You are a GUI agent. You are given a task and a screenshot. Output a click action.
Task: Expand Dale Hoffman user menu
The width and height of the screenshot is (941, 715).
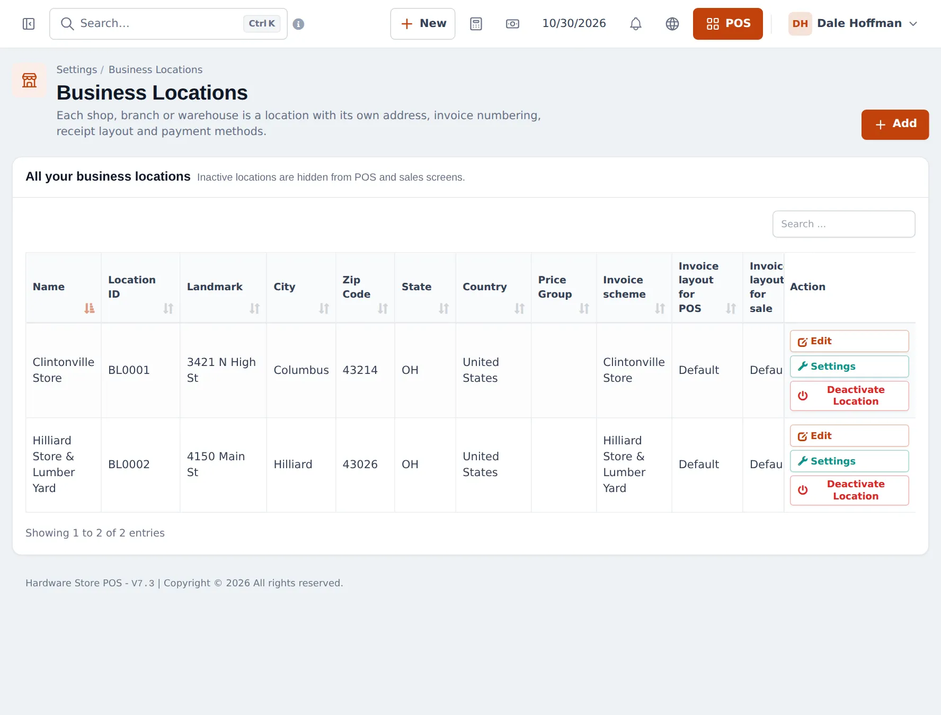853,24
